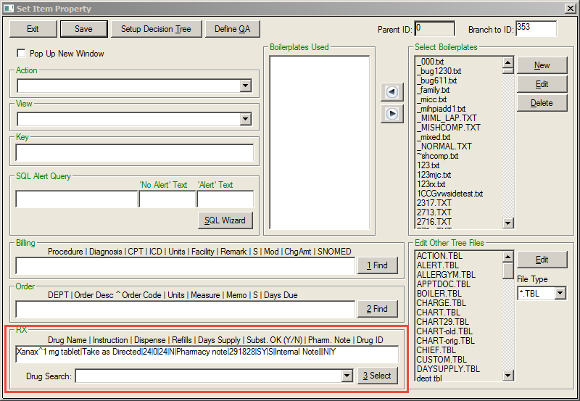Click 2 Find in Order section
Screen dimensions: 580x401
pos(377,309)
